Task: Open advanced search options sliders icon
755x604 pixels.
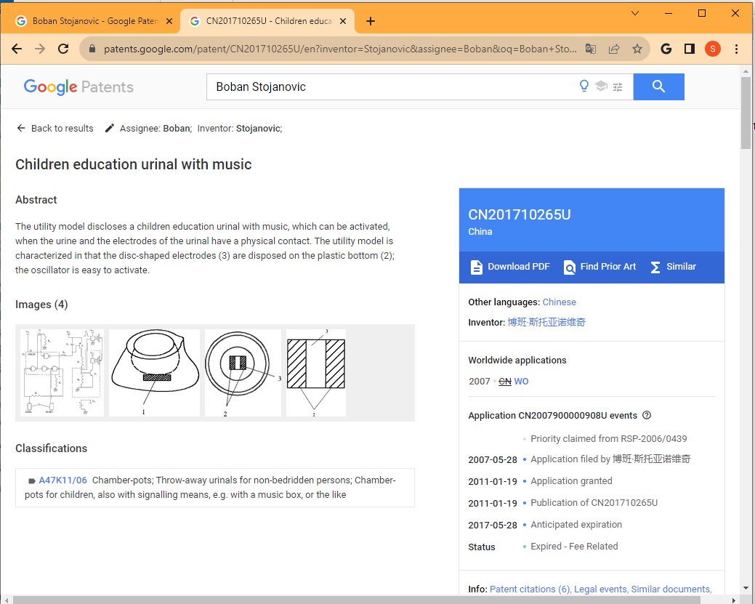Action: (x=618, y=86)
